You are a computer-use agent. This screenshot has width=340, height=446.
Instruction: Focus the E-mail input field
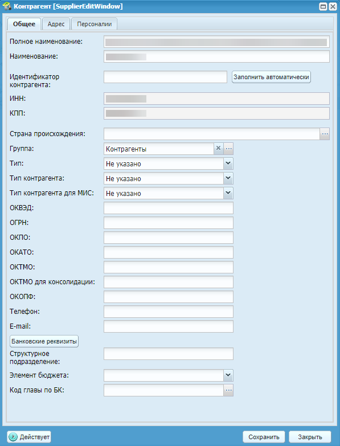point(169,326)
